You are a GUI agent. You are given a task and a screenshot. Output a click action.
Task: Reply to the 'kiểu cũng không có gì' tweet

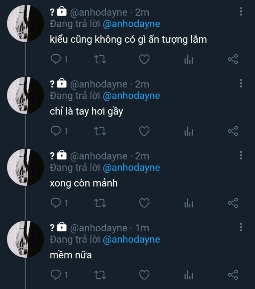pos(56,59)
